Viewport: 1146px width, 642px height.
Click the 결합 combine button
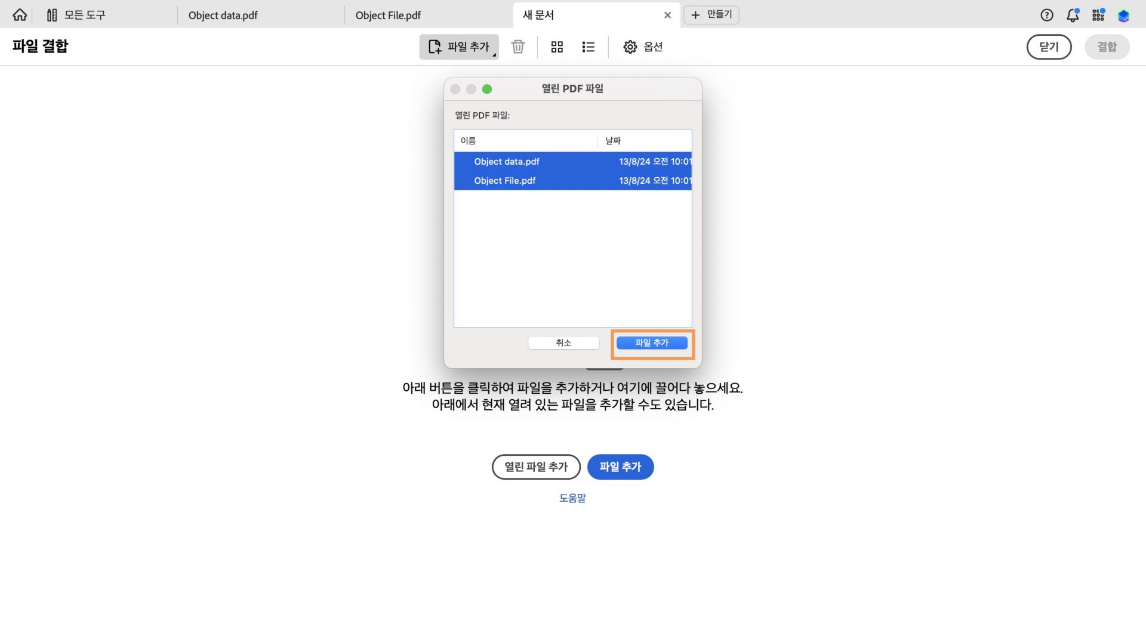[x=1107, y=47]
